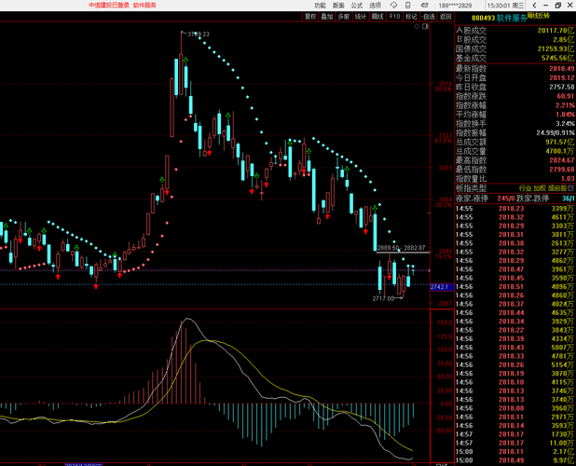Image resolution: width=576 pixels, height=466 pixels.
Task: Click the 叠加 overlay button
Action: pyautogui.click(x=326, y=17)
